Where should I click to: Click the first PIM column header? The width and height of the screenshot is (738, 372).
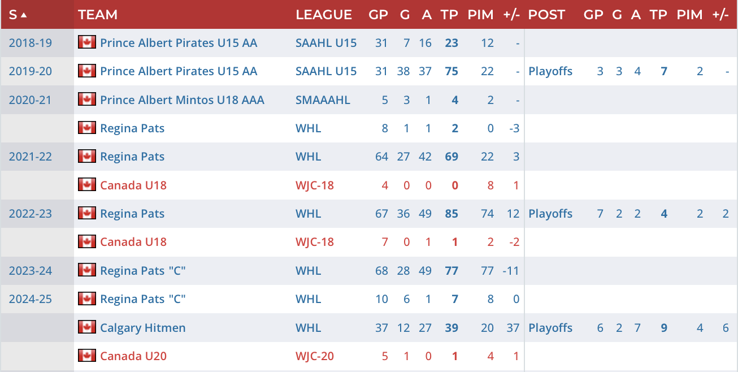pos(480,15)
